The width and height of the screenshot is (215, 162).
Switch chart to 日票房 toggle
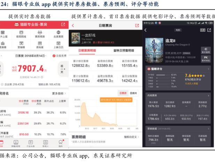coord(123,93)
